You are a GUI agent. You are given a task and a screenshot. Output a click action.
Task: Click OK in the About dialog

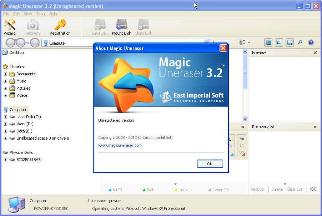pos(210,164)
